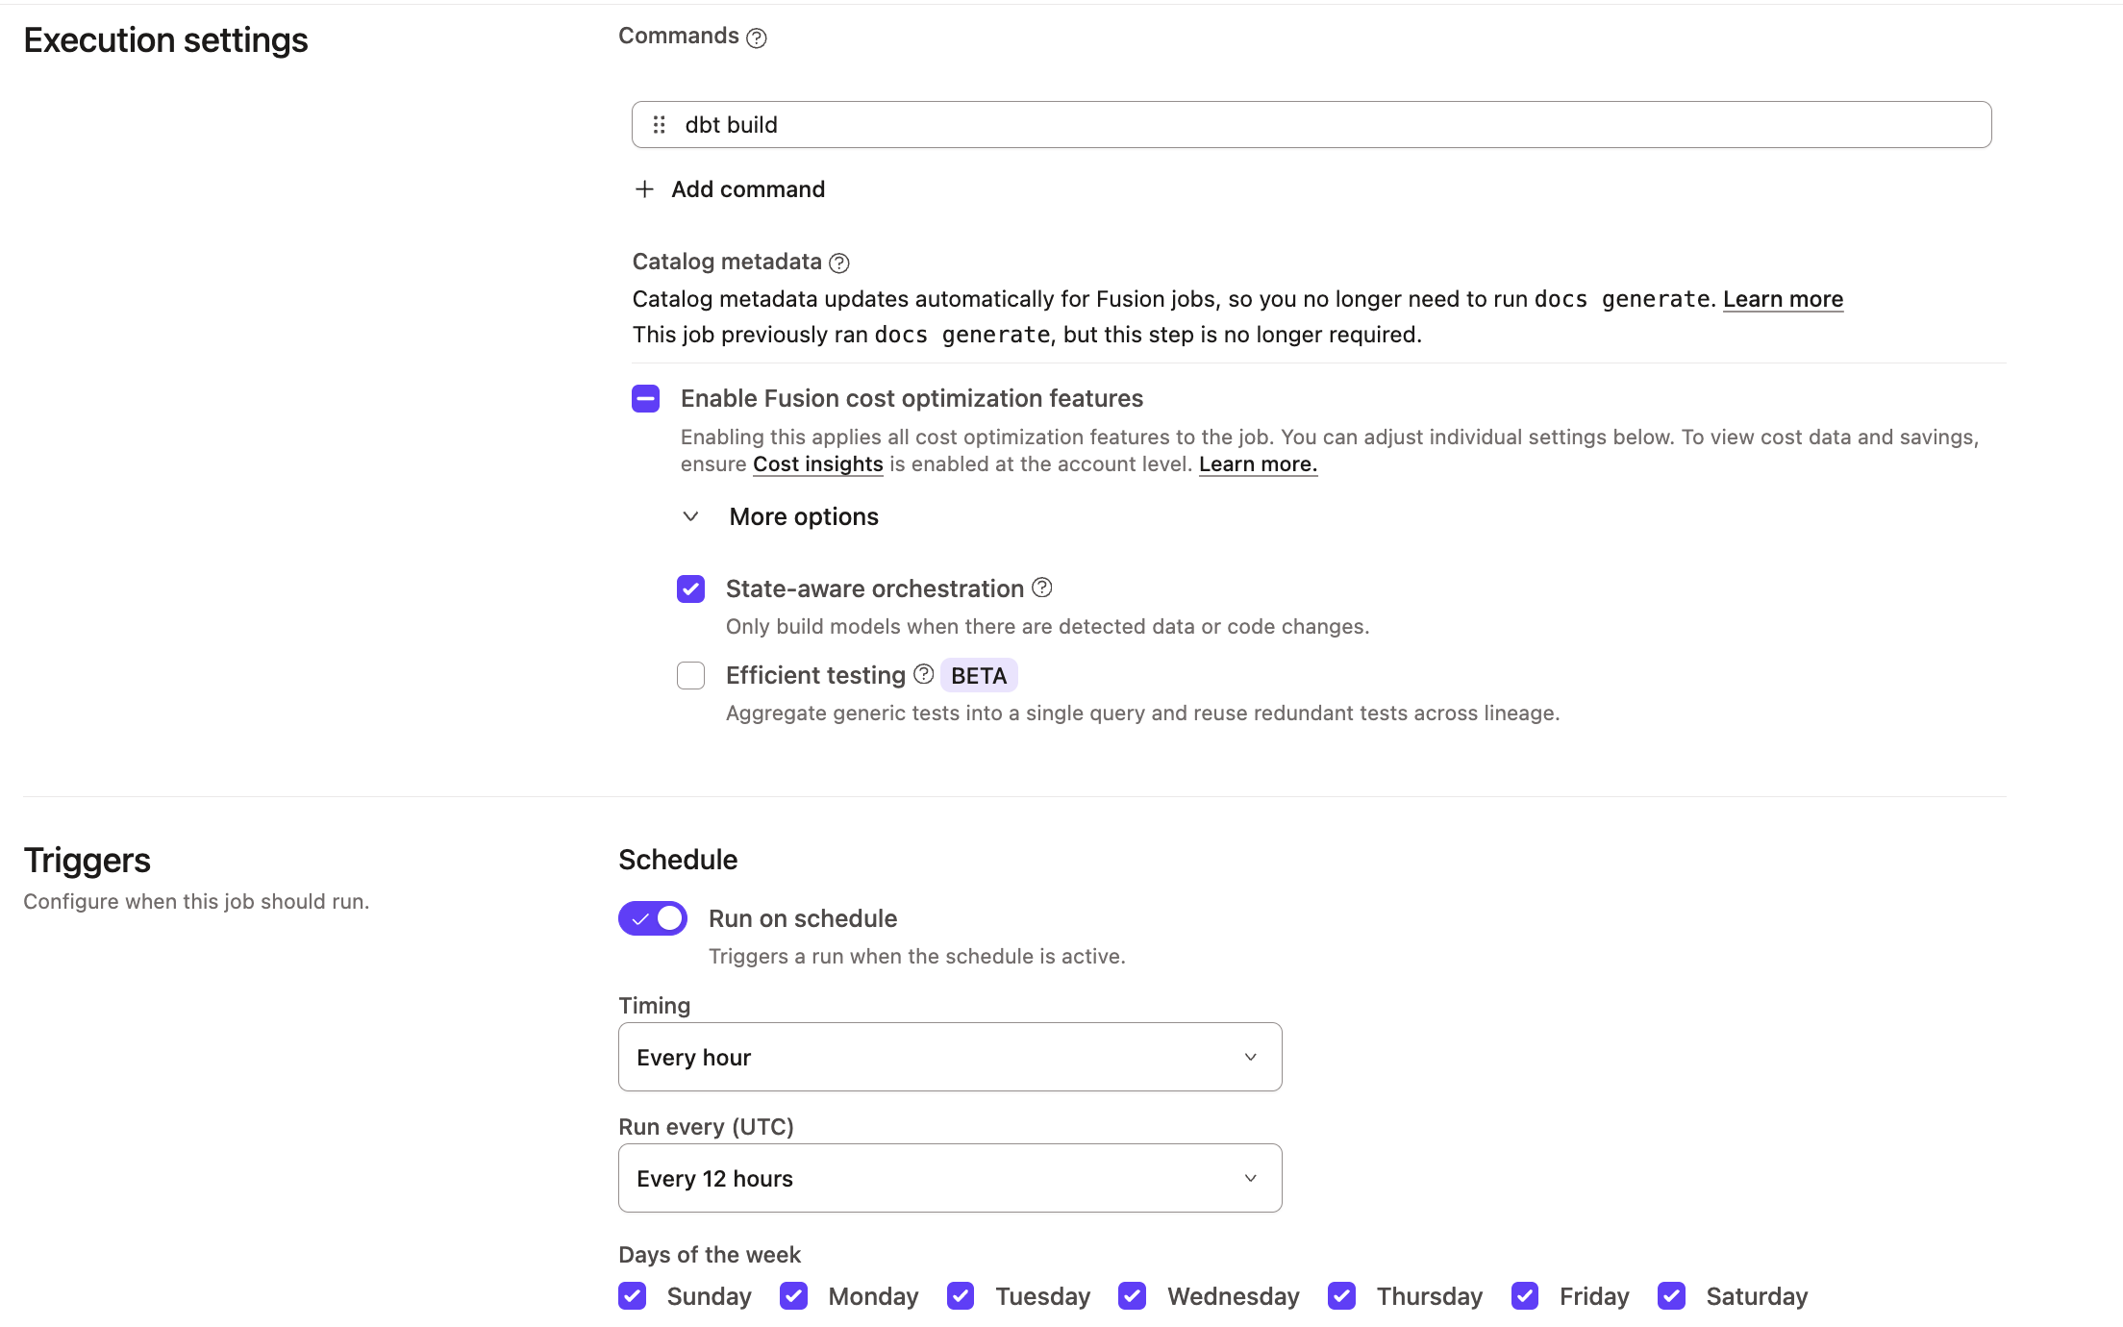The height and width of the screenshot is (1327, 2123).
Task: Collapse the More options section
Action: point(781,516)
